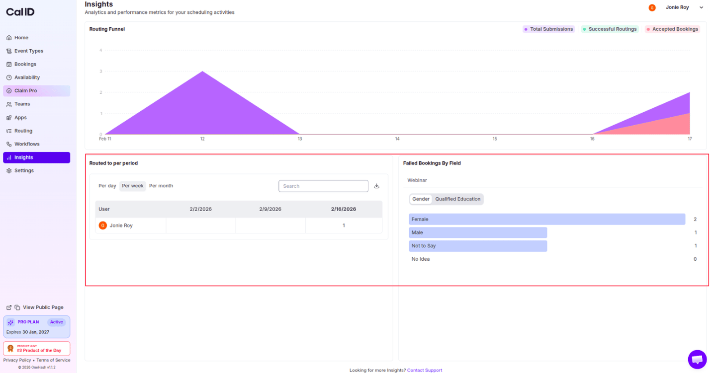This screenshot has height=373, width=714.
Task: Click the copy icon beside View Public Page
Action: (x=17, y=307)
